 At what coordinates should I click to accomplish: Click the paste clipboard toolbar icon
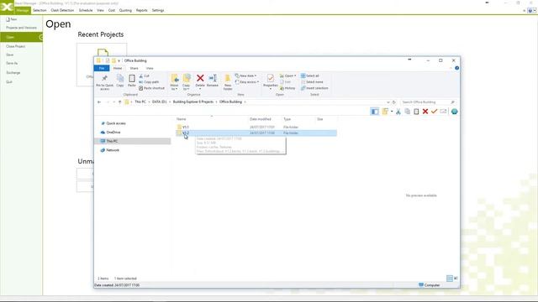point(416,112)
